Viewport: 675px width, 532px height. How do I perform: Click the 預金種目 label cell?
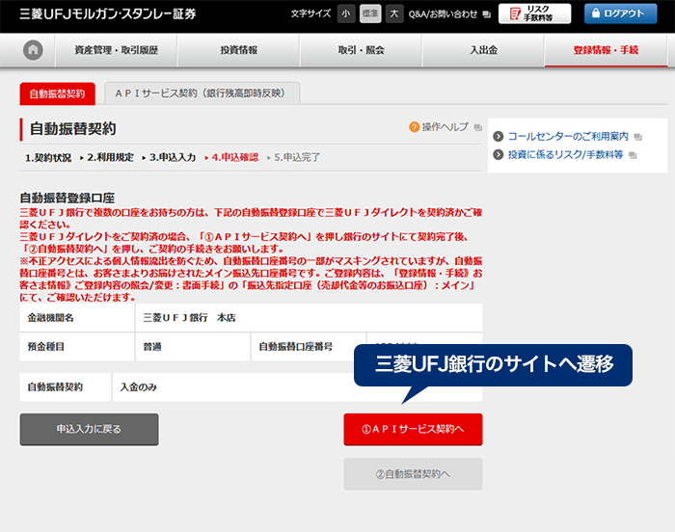[x=77, y=347]
